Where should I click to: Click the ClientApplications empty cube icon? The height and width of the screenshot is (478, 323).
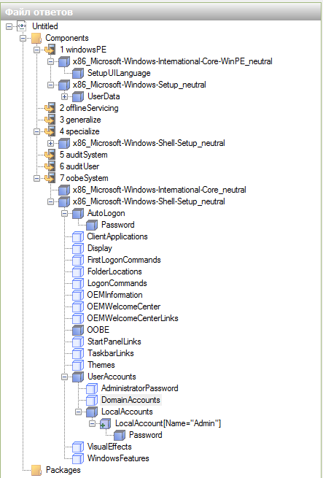[78, 236]
